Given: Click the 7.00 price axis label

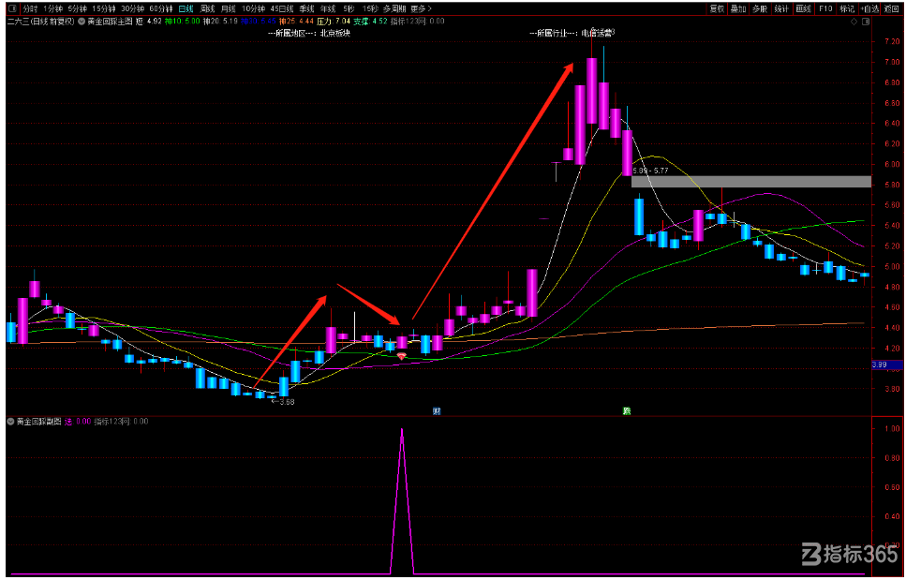Looking at the screenshot, I should click(x=892, y=62).
